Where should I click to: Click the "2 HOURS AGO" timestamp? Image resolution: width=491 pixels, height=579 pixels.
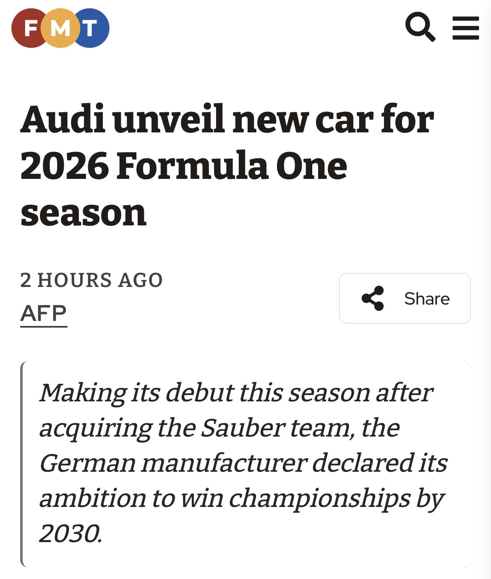(91, 280)
